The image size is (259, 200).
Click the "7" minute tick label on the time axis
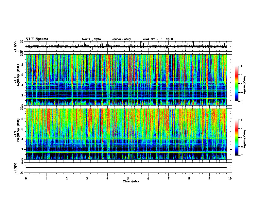pyautogui.click(x=169, y=178)
